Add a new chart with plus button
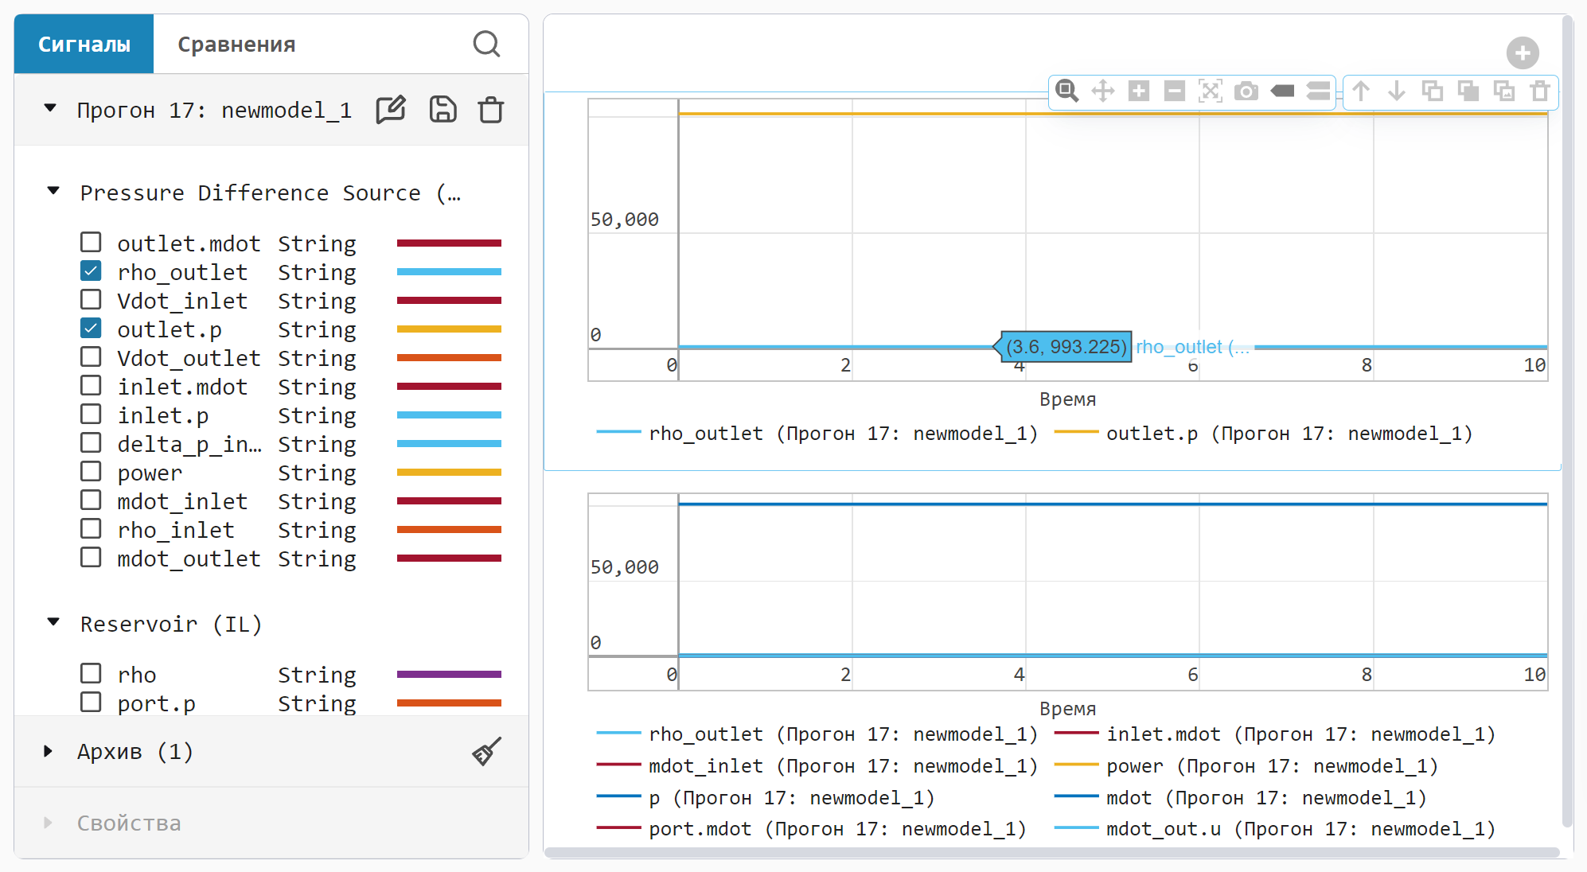 click(x=1523, y=53)
